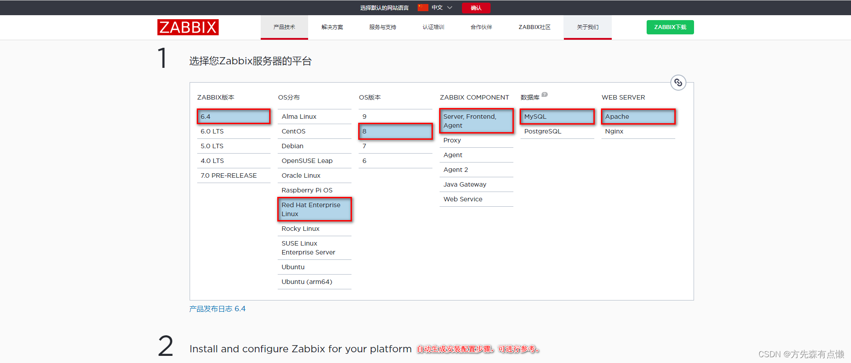Image resolution: width=851 pixels, height=363 pixels.
Task: Open the 认证培训 menu
Action: pos(433,27)
